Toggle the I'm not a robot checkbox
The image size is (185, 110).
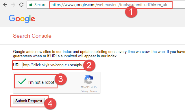(22, 81)
